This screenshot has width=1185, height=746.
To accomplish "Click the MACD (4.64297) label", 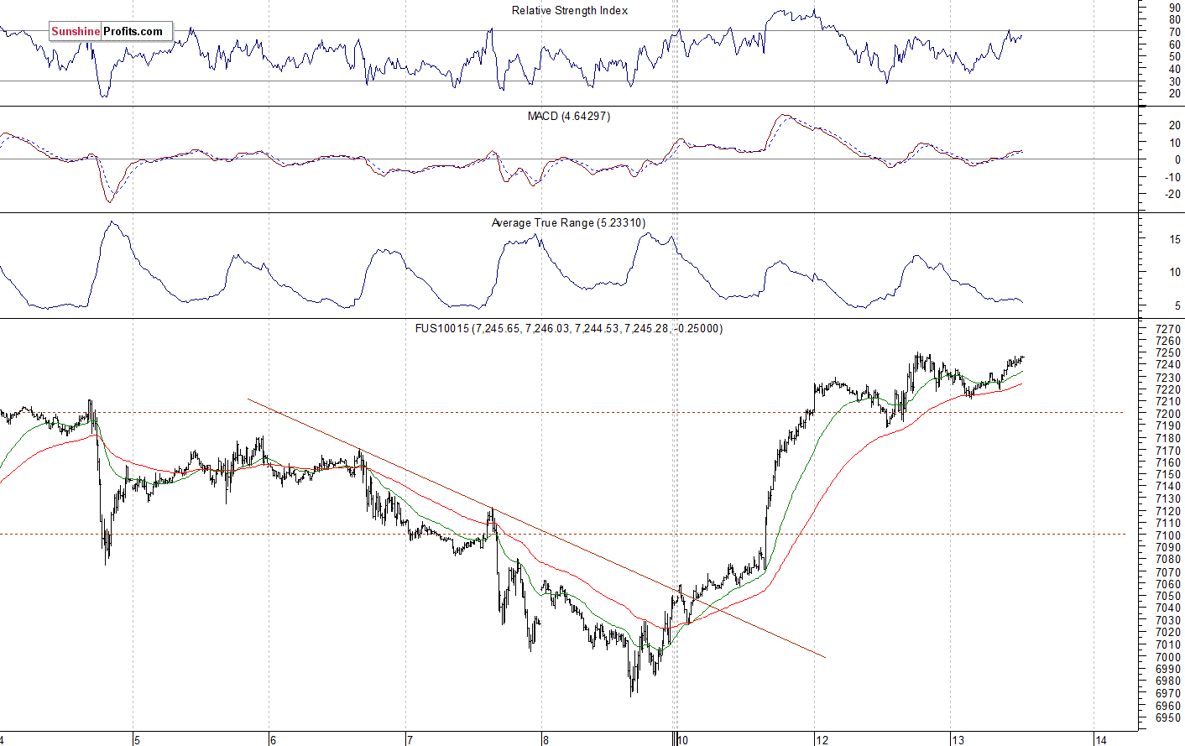I will point(569,116).
